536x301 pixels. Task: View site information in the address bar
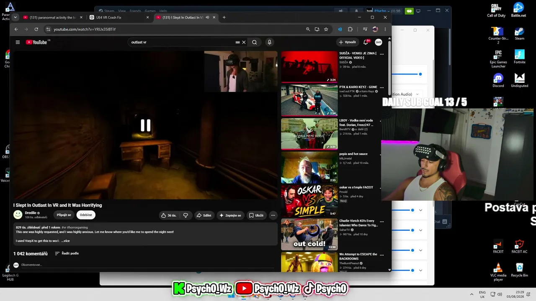(48, 29)
